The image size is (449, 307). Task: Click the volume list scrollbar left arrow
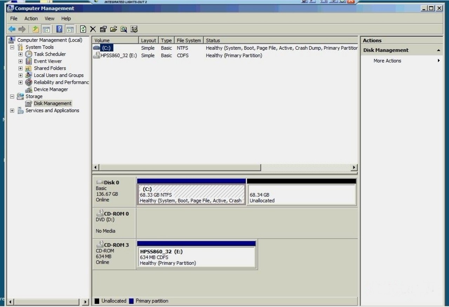tap(95, 168)
